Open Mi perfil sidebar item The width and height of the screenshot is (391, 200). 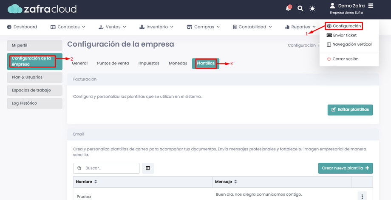35,45
